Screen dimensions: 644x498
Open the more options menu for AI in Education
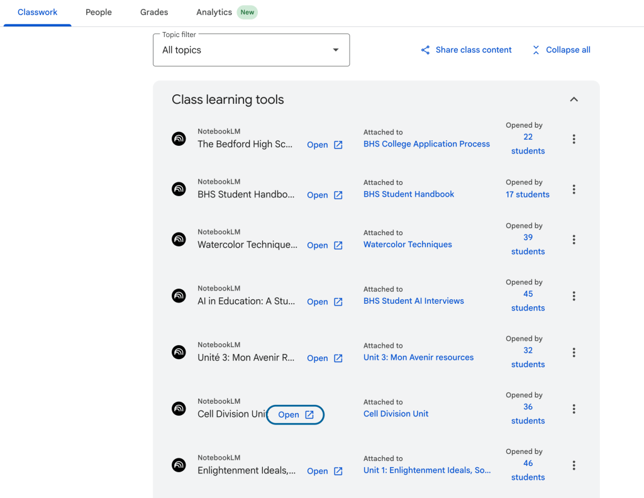click(x=574, y=296)
